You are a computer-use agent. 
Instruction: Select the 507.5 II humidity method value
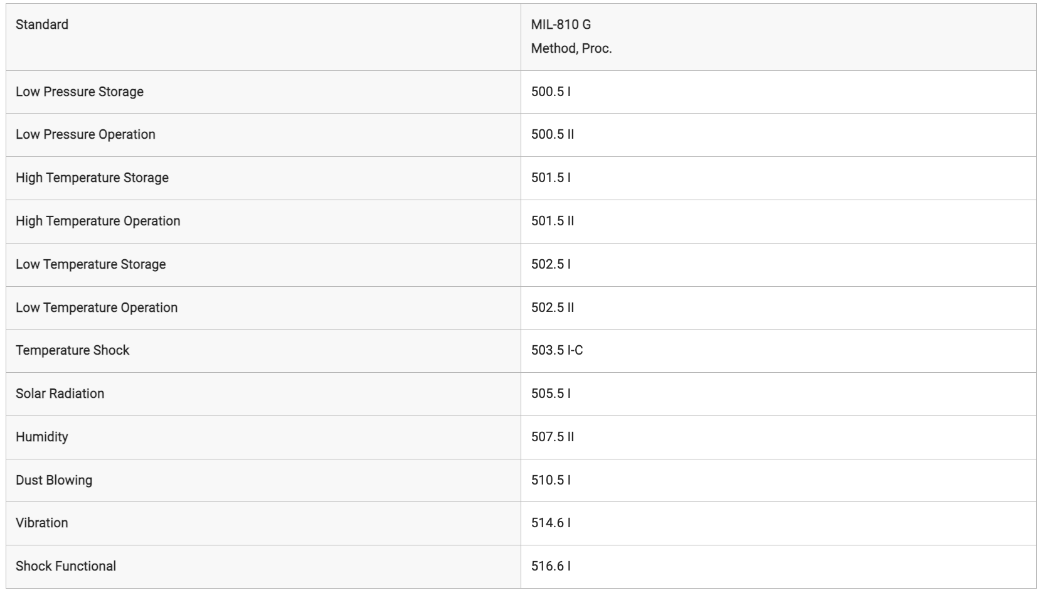553,437
